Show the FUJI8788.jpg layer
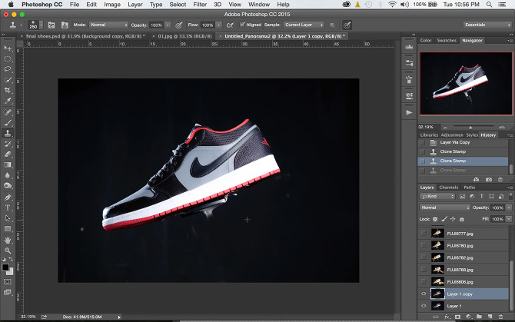The height and width of the screenshot is (322, 515). [424, 270]
